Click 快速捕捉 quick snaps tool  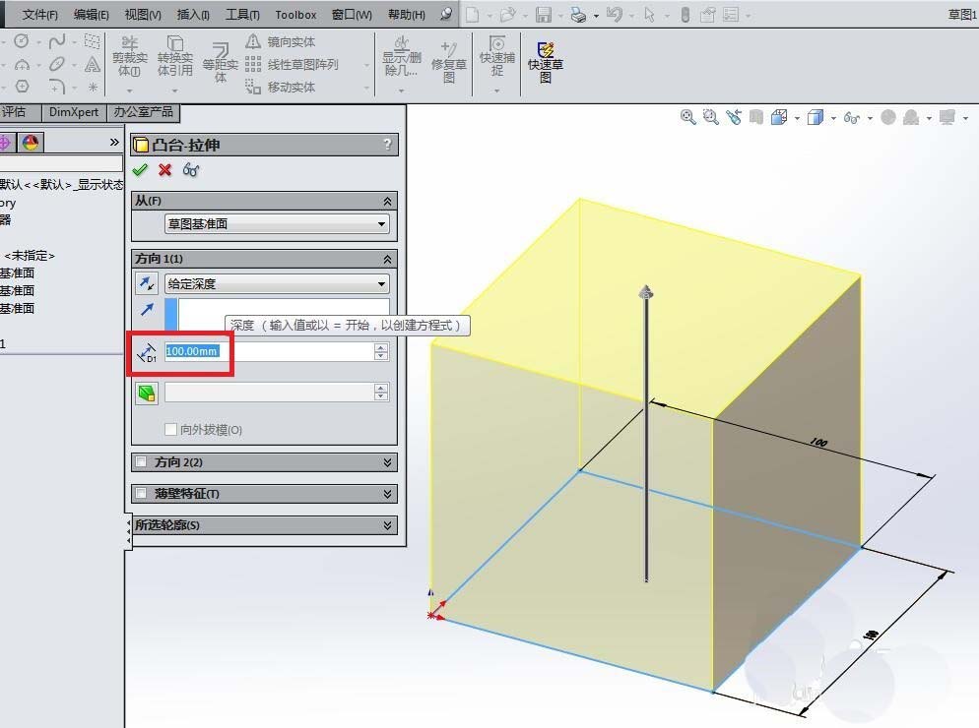[497, 57]
